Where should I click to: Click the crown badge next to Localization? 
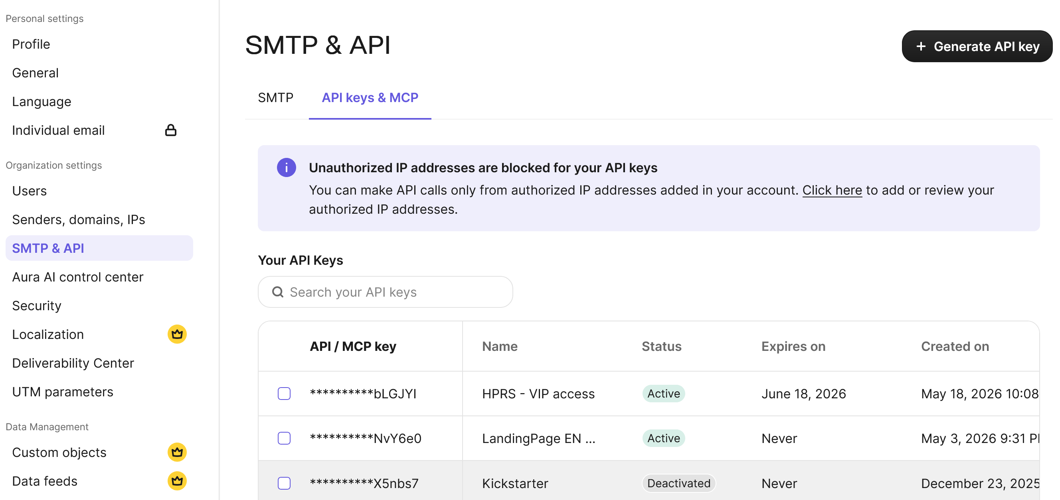coord(177,334)
